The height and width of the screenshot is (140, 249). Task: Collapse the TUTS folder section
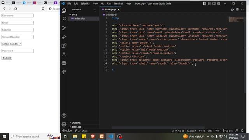84,15
